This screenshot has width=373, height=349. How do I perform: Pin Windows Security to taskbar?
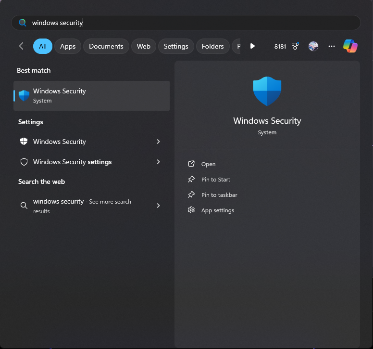pyautogui.click(x=219, y=195)
